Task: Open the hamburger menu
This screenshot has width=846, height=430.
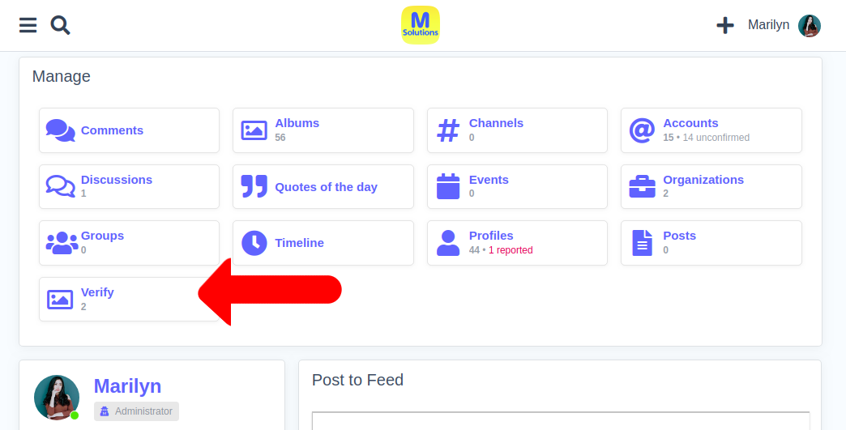Action: pyautogui.click(x=28, y=26)
